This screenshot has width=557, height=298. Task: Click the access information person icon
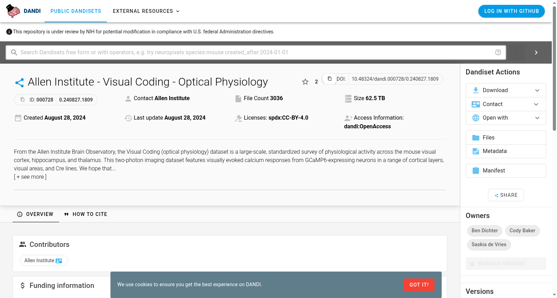348,118
